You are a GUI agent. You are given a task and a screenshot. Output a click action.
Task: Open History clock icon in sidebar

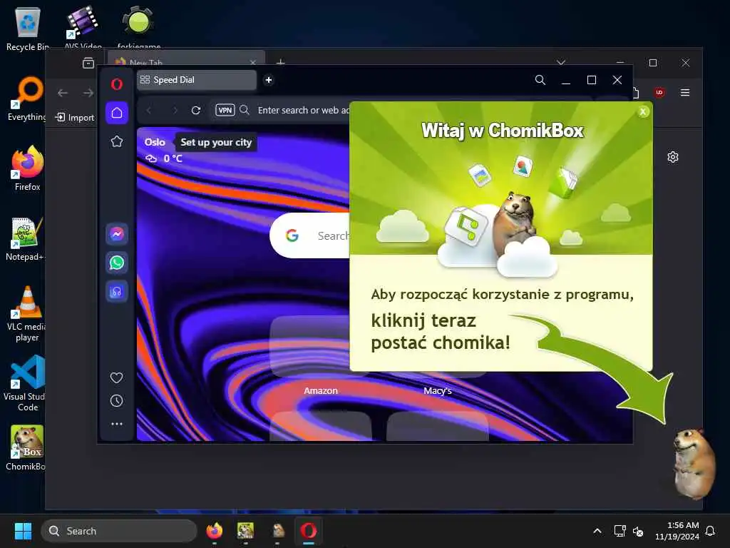coord(116,401)
